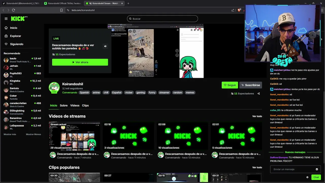Click the anime tag

(x=96, y=93)
